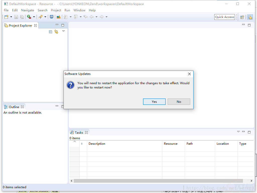The height and width of the screenshot is (193, 257).
Task: Open the Project Explorer View Menu triangle
Action: [x=63, y=31]
